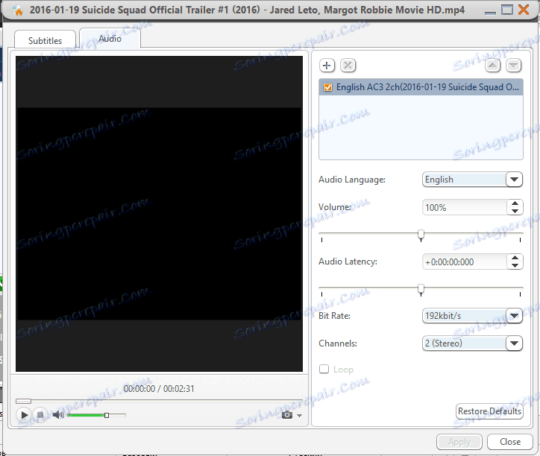This screenshot has width=540, height=456.
Task: Click the Volume slider handle
Action: point(421,235)
